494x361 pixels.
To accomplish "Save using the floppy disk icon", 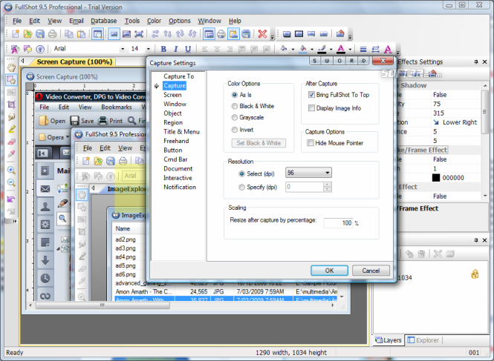I will (40, 33).
